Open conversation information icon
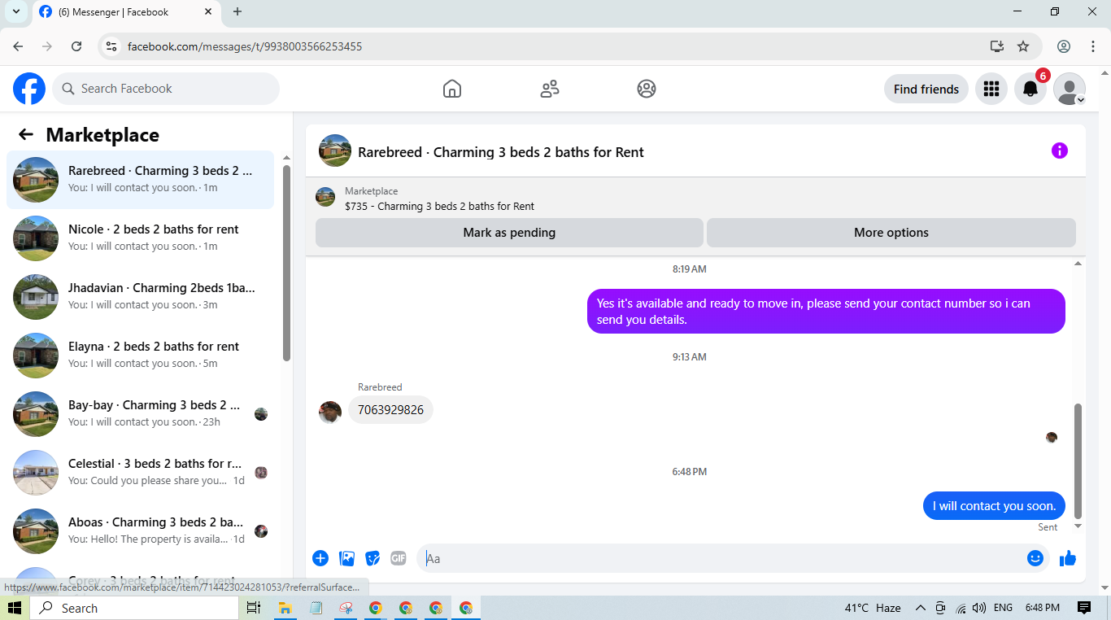1111x620 pixels. (x=1059, y=151)
